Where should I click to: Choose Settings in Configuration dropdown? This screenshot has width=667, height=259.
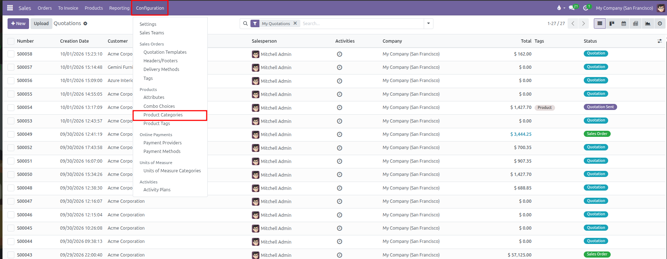pos(148,24)
